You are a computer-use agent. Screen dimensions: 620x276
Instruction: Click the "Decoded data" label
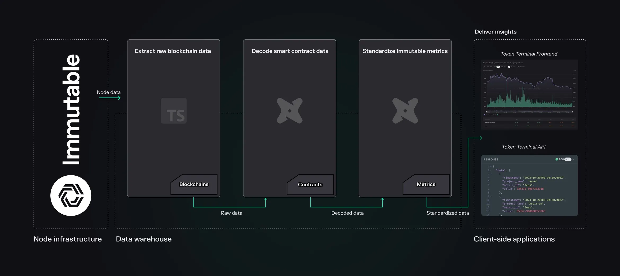[x=347, y=213]
